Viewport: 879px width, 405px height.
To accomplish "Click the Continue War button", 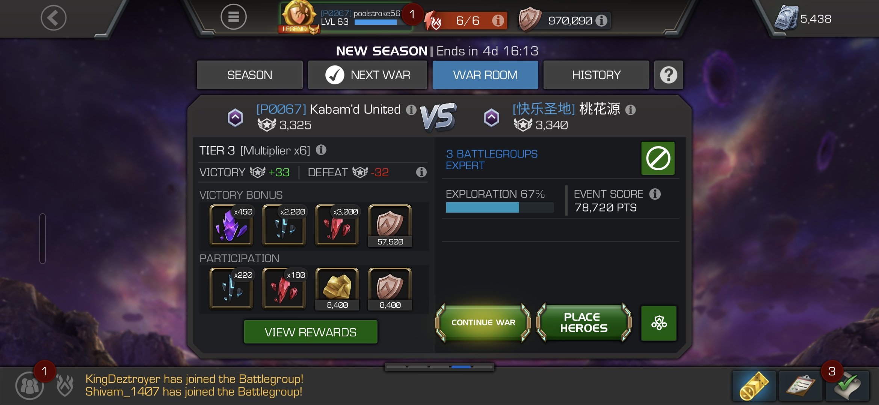I will coord(483,322).
